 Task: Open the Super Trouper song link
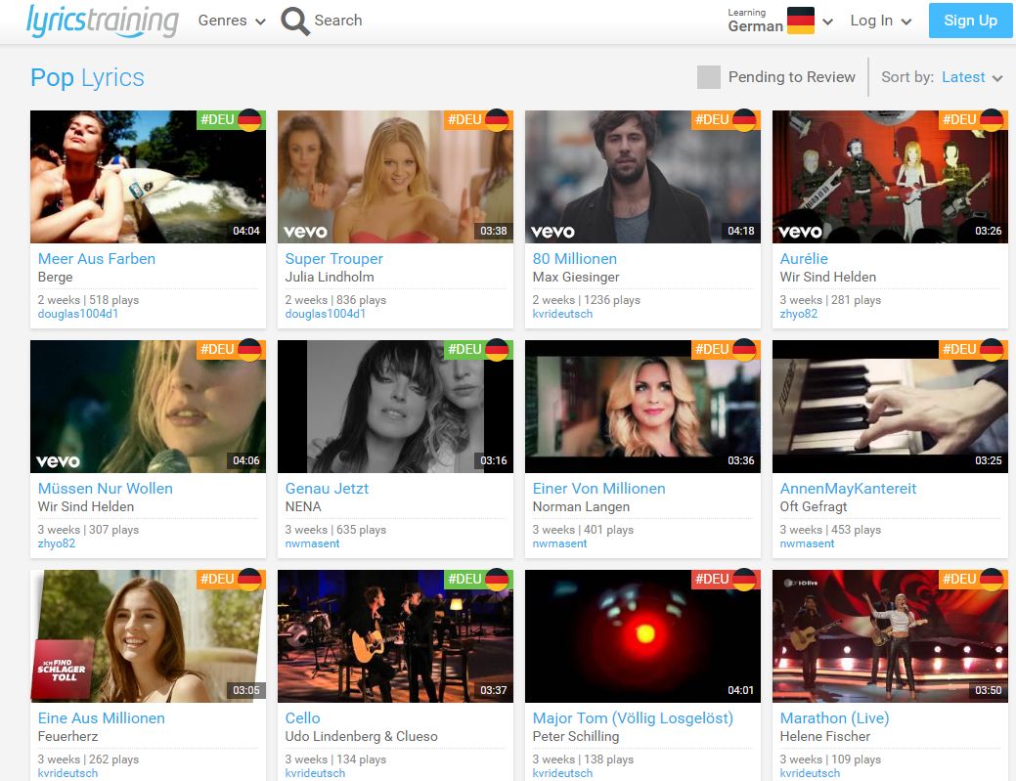pos(333,259)
